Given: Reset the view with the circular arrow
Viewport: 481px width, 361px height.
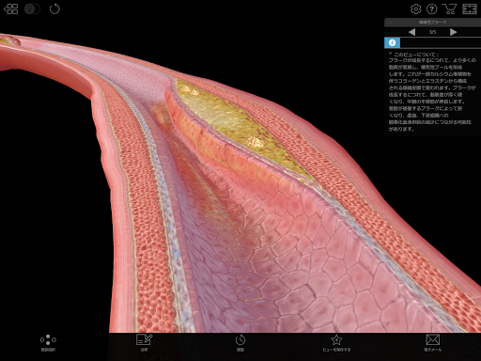Looking at the screenshot, I should point(54,8).
